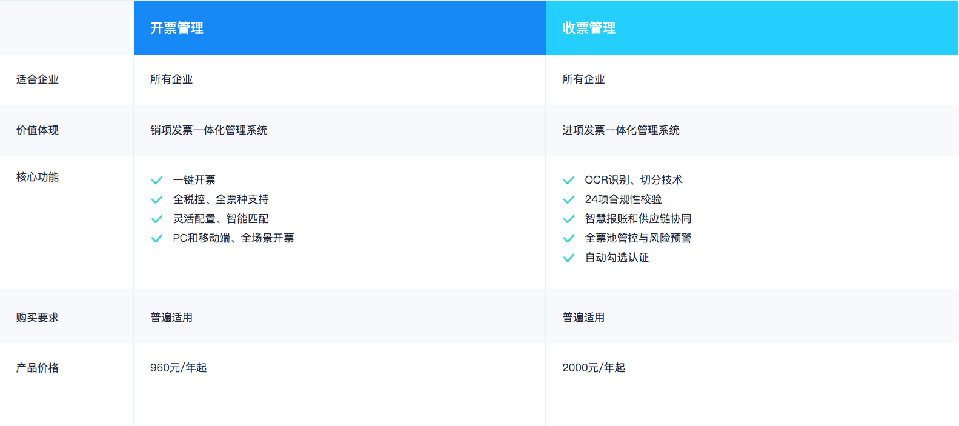959x426 pixels.
Task: Click the 产品价格 row label
Action: coord(38,368)
